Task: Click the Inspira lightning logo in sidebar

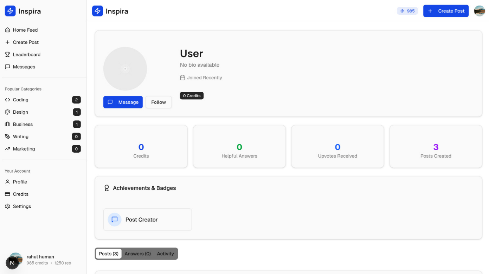Action: tap(10, 11)
